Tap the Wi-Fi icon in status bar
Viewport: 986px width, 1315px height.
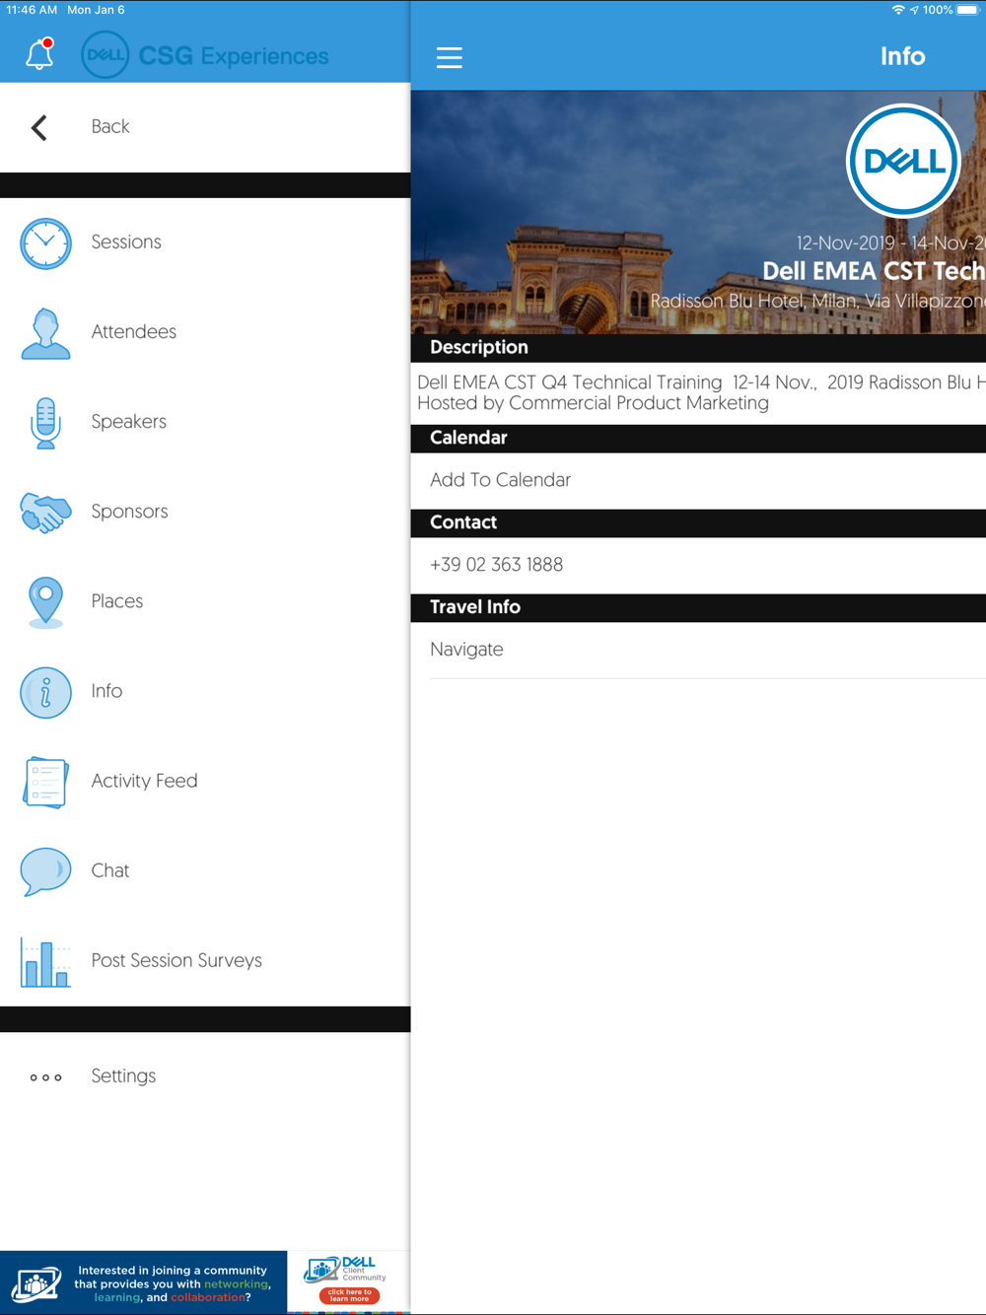[x=898, y=10]
